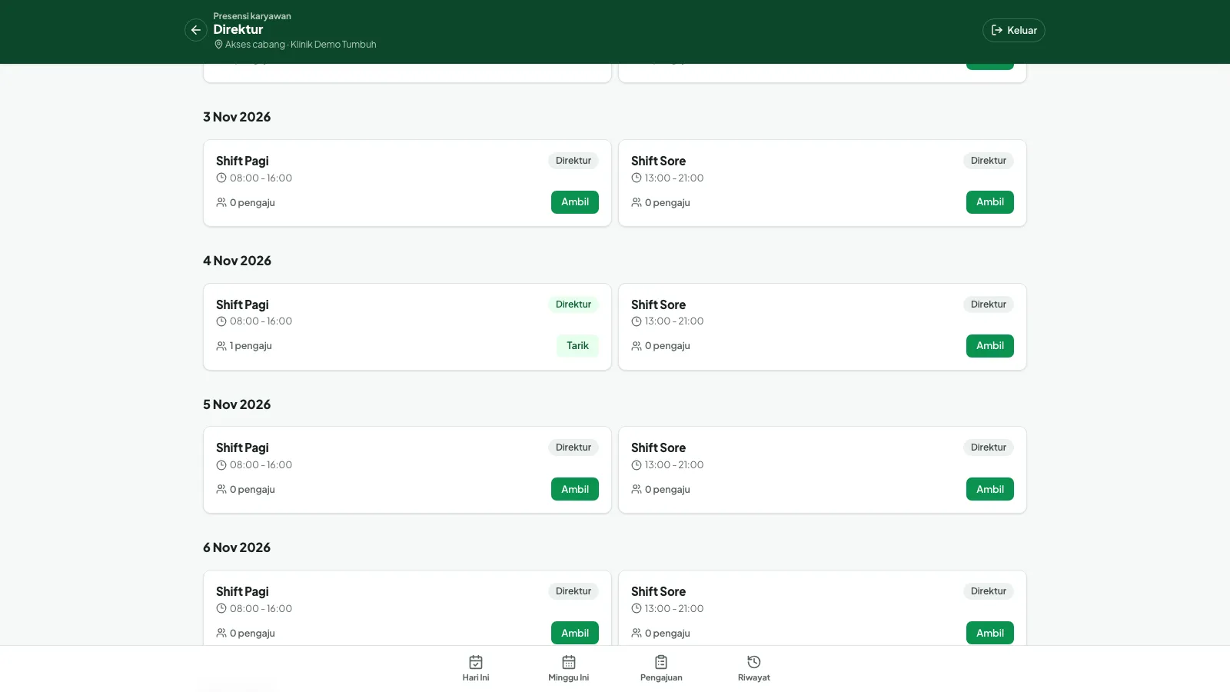Take Shift Pagi on 3 Nov 2026
Image resolution: width=1230 pixels, height=692 pixels.
(575, 202)
